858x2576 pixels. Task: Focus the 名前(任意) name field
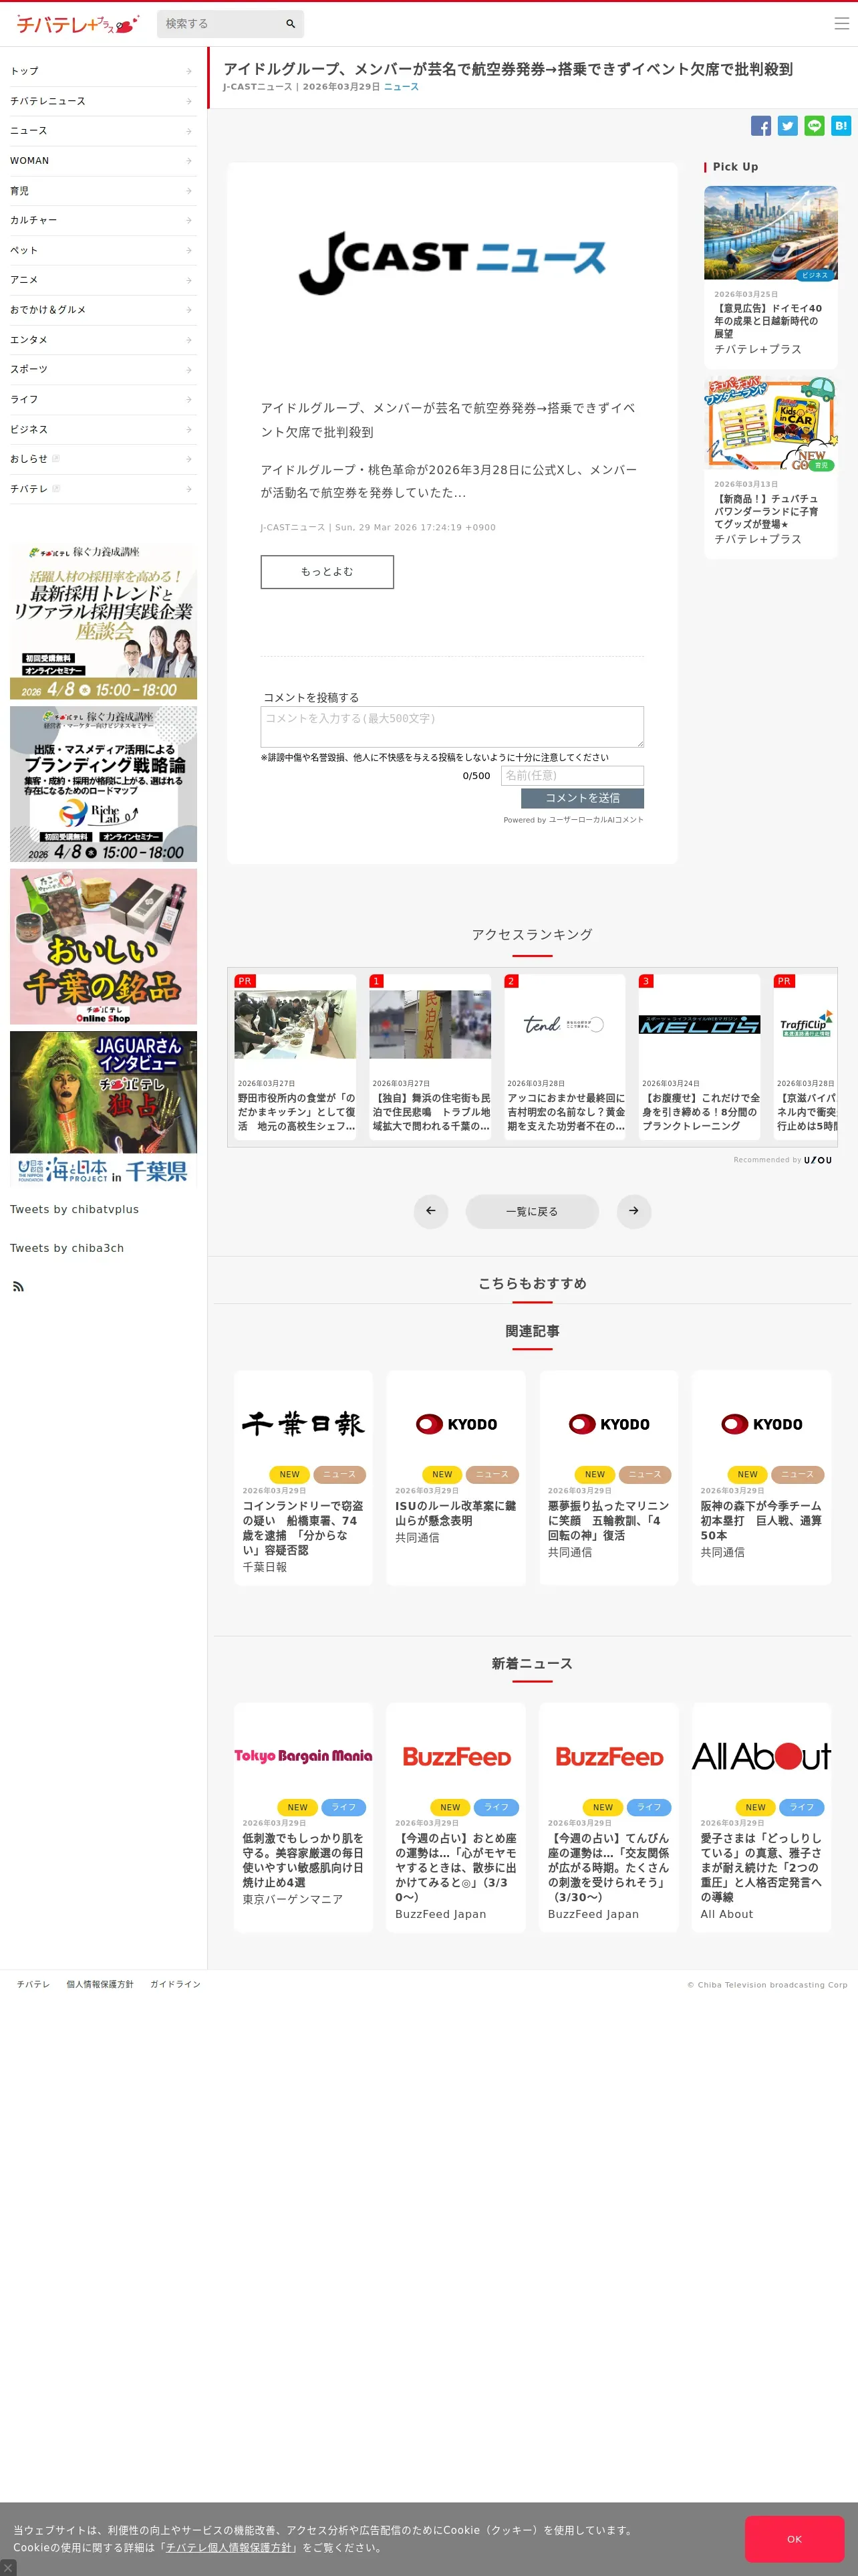tap(572, 776)
